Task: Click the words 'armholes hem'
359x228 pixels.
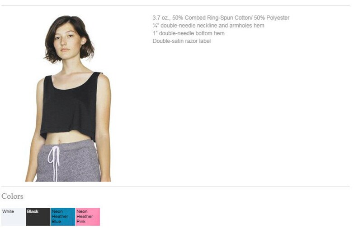Action: (247, 26)
